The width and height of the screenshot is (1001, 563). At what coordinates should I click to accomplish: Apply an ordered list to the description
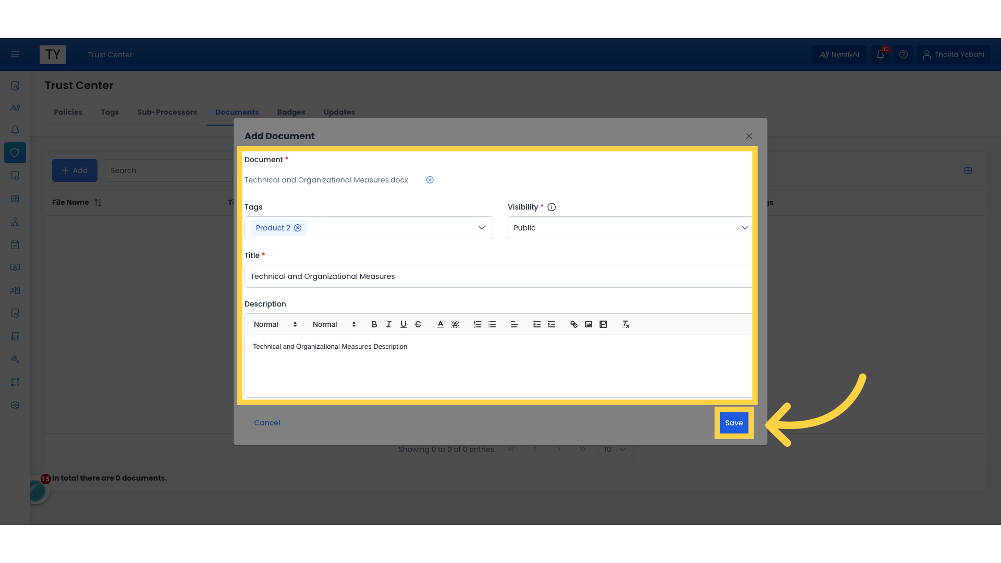point(477,324)
